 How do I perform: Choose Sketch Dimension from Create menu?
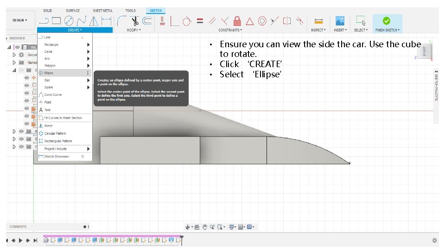click(x=65, y=156)
